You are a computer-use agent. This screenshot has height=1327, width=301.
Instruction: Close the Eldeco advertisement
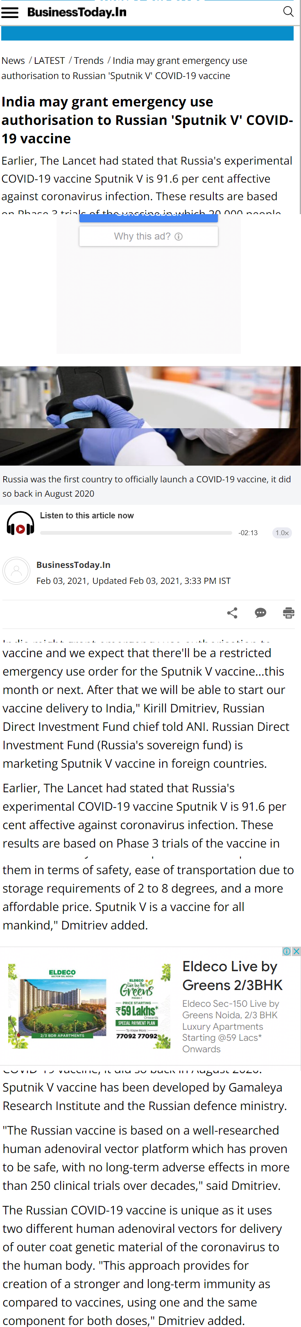tap(297, 950)
